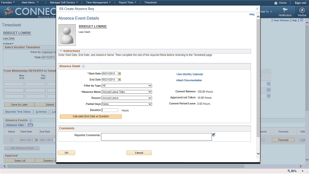Open the View Monthly Calendar link

[x=190, y=74]
